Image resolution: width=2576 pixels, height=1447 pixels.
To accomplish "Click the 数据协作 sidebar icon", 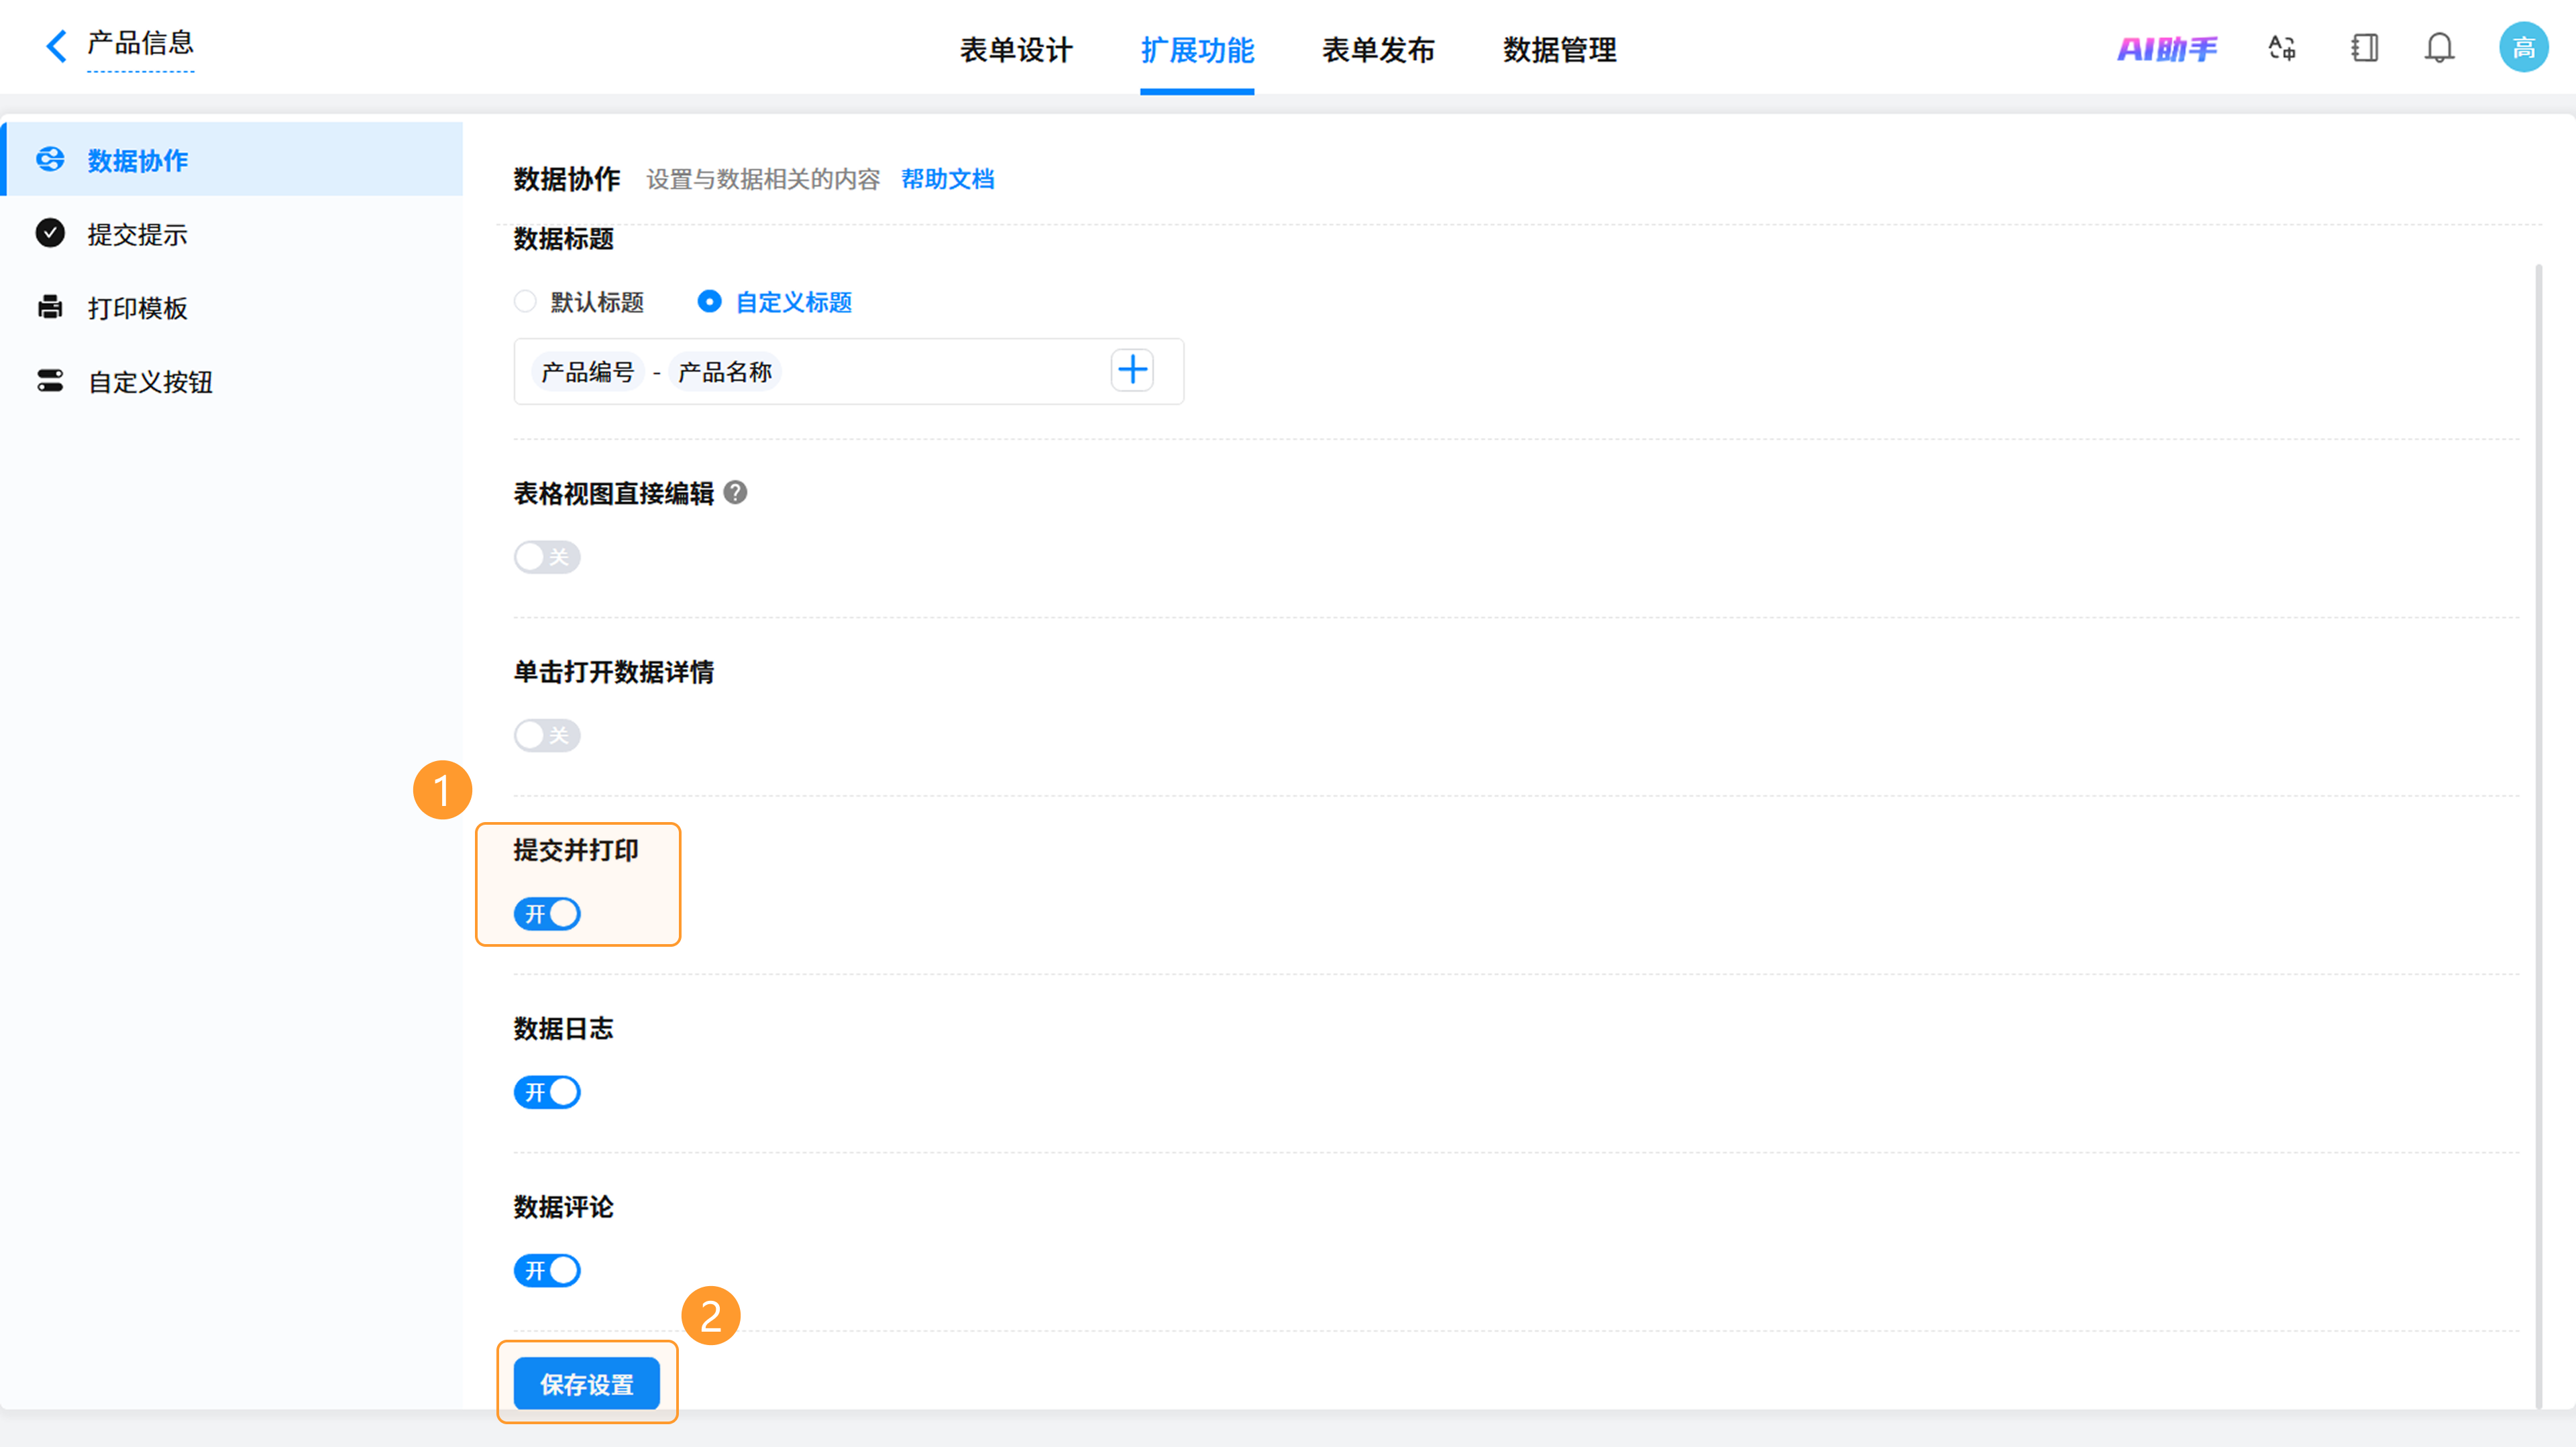I will (50, 160).
